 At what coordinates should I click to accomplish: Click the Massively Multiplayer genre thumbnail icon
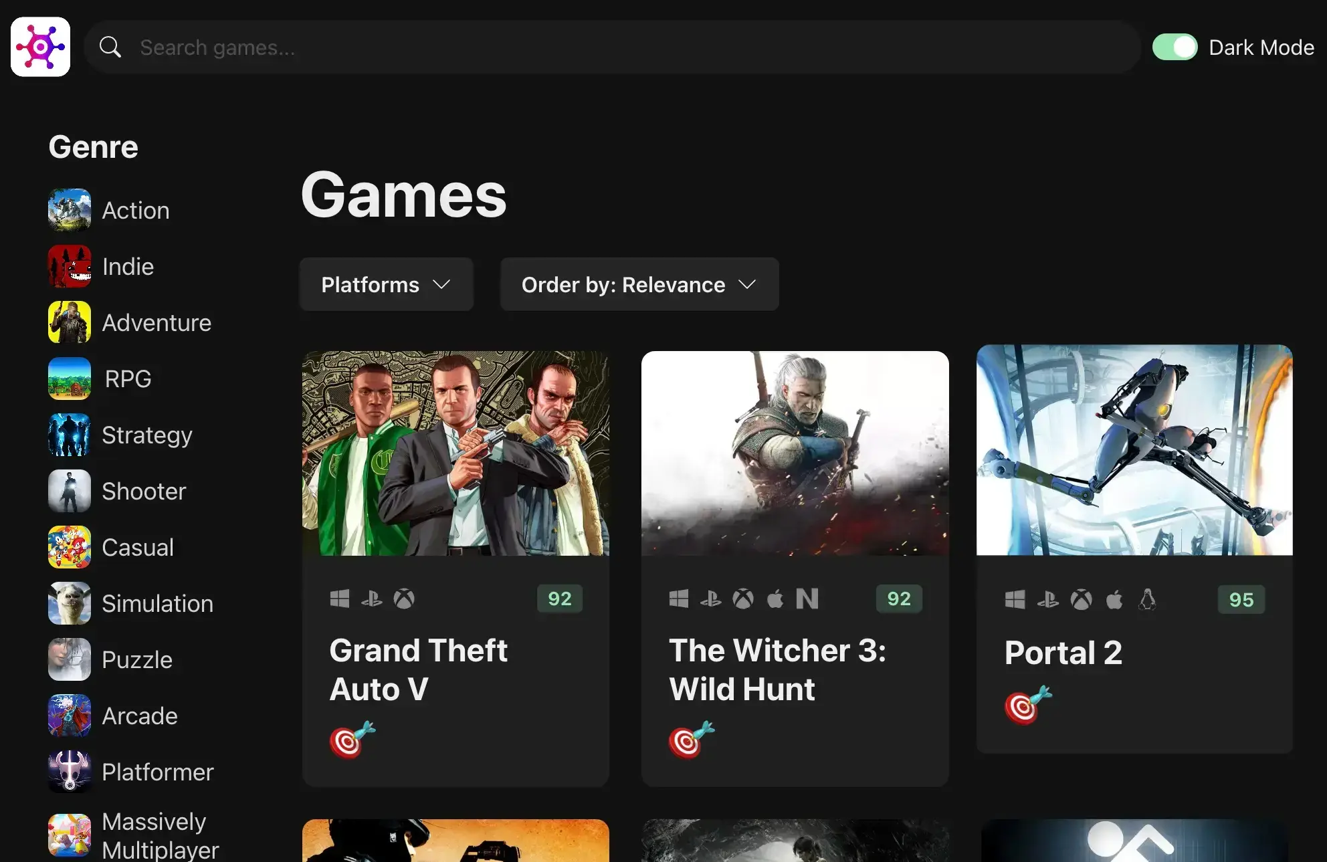70,835
